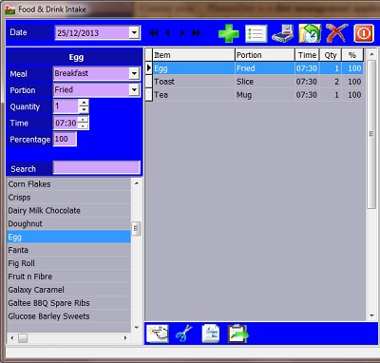Screen dimensions: 380x363
Task: Select Fruit n Fibre in list
Action: tap(68, 277)
